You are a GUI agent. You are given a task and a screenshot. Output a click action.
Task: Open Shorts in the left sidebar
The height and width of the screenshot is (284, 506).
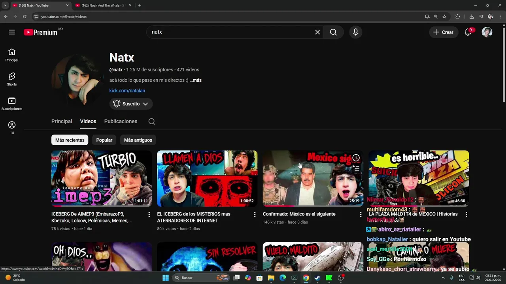coord(12,79)
